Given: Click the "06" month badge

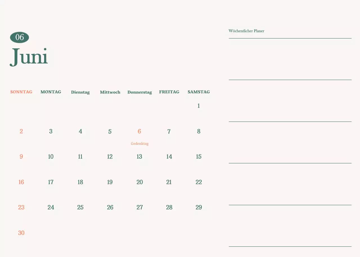Looking at the screenshot, I should coord(19,37).
